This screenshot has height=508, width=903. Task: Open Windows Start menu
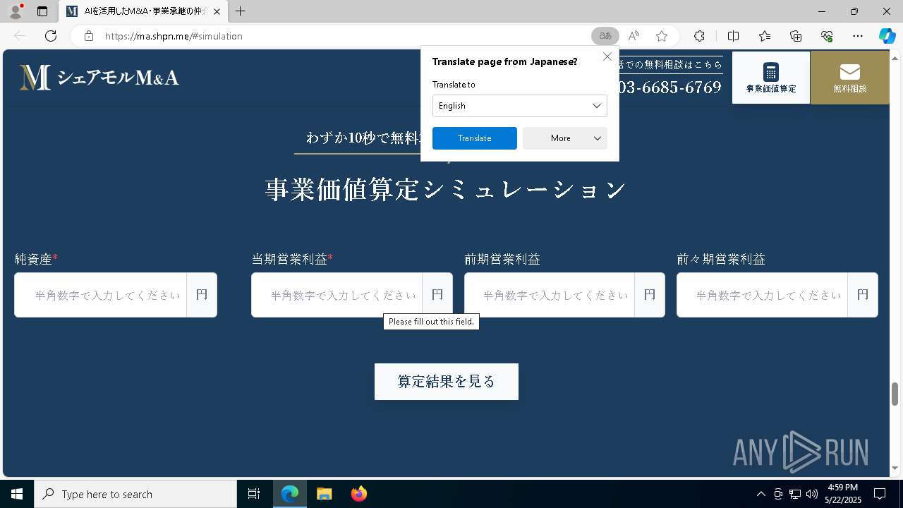17,494
